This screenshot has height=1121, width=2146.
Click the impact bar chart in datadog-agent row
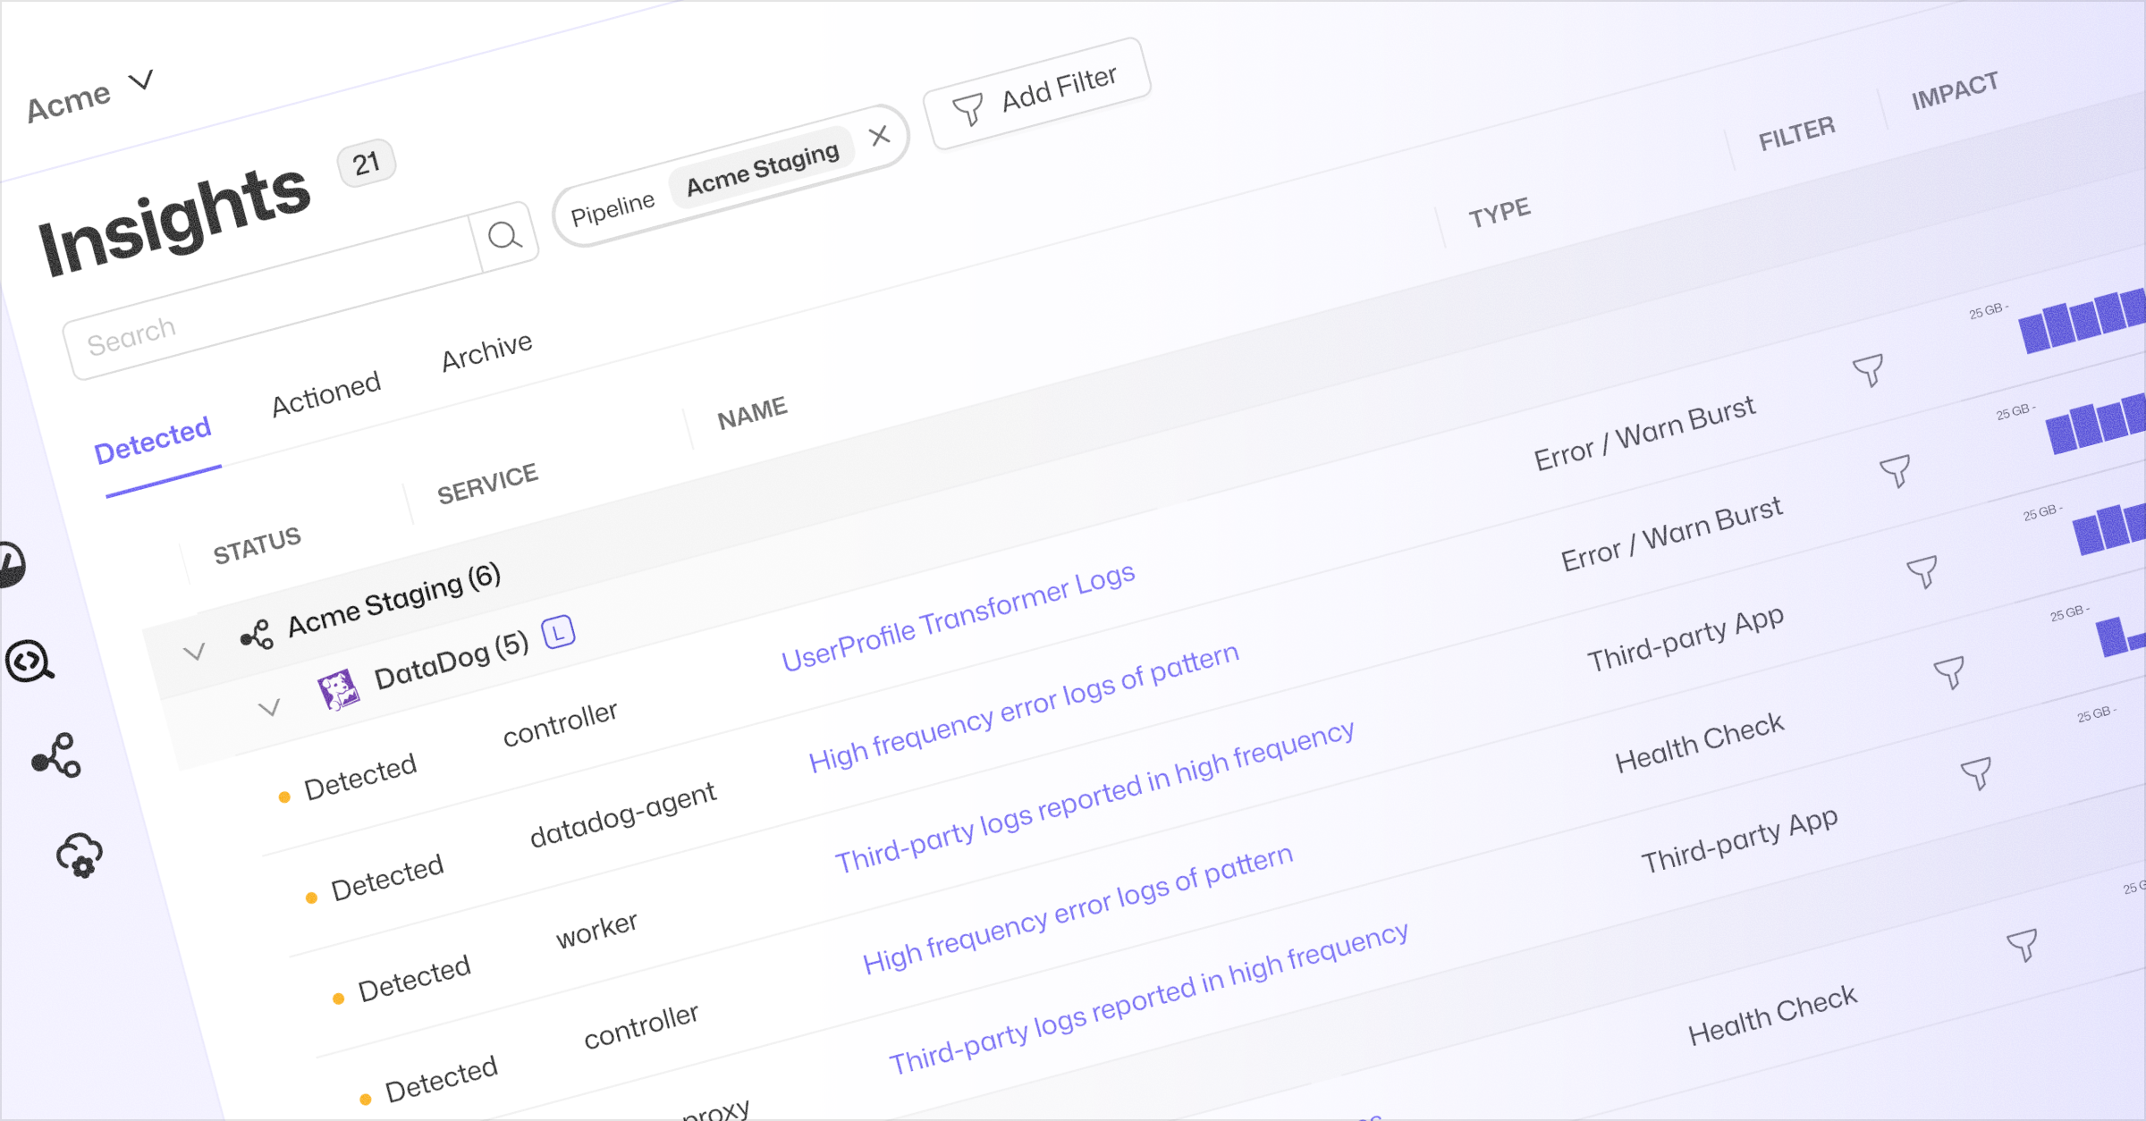point(2096,425)
